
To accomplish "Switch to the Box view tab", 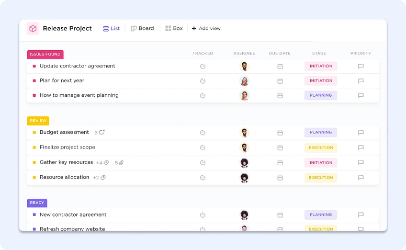I will coord(174,29).
